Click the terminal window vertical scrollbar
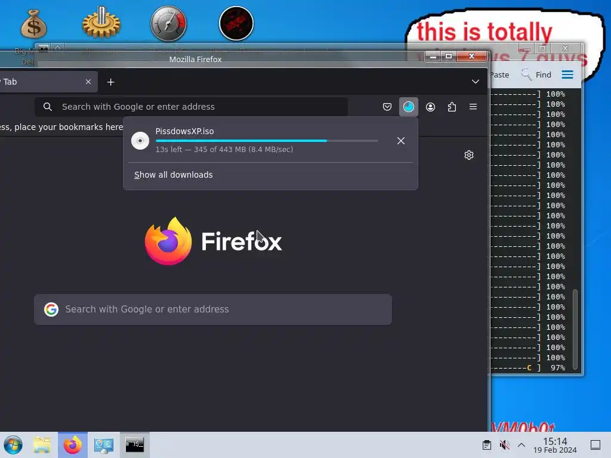This screenshot has width=611, height=458. pyautogui.click(x=575, y=329)
